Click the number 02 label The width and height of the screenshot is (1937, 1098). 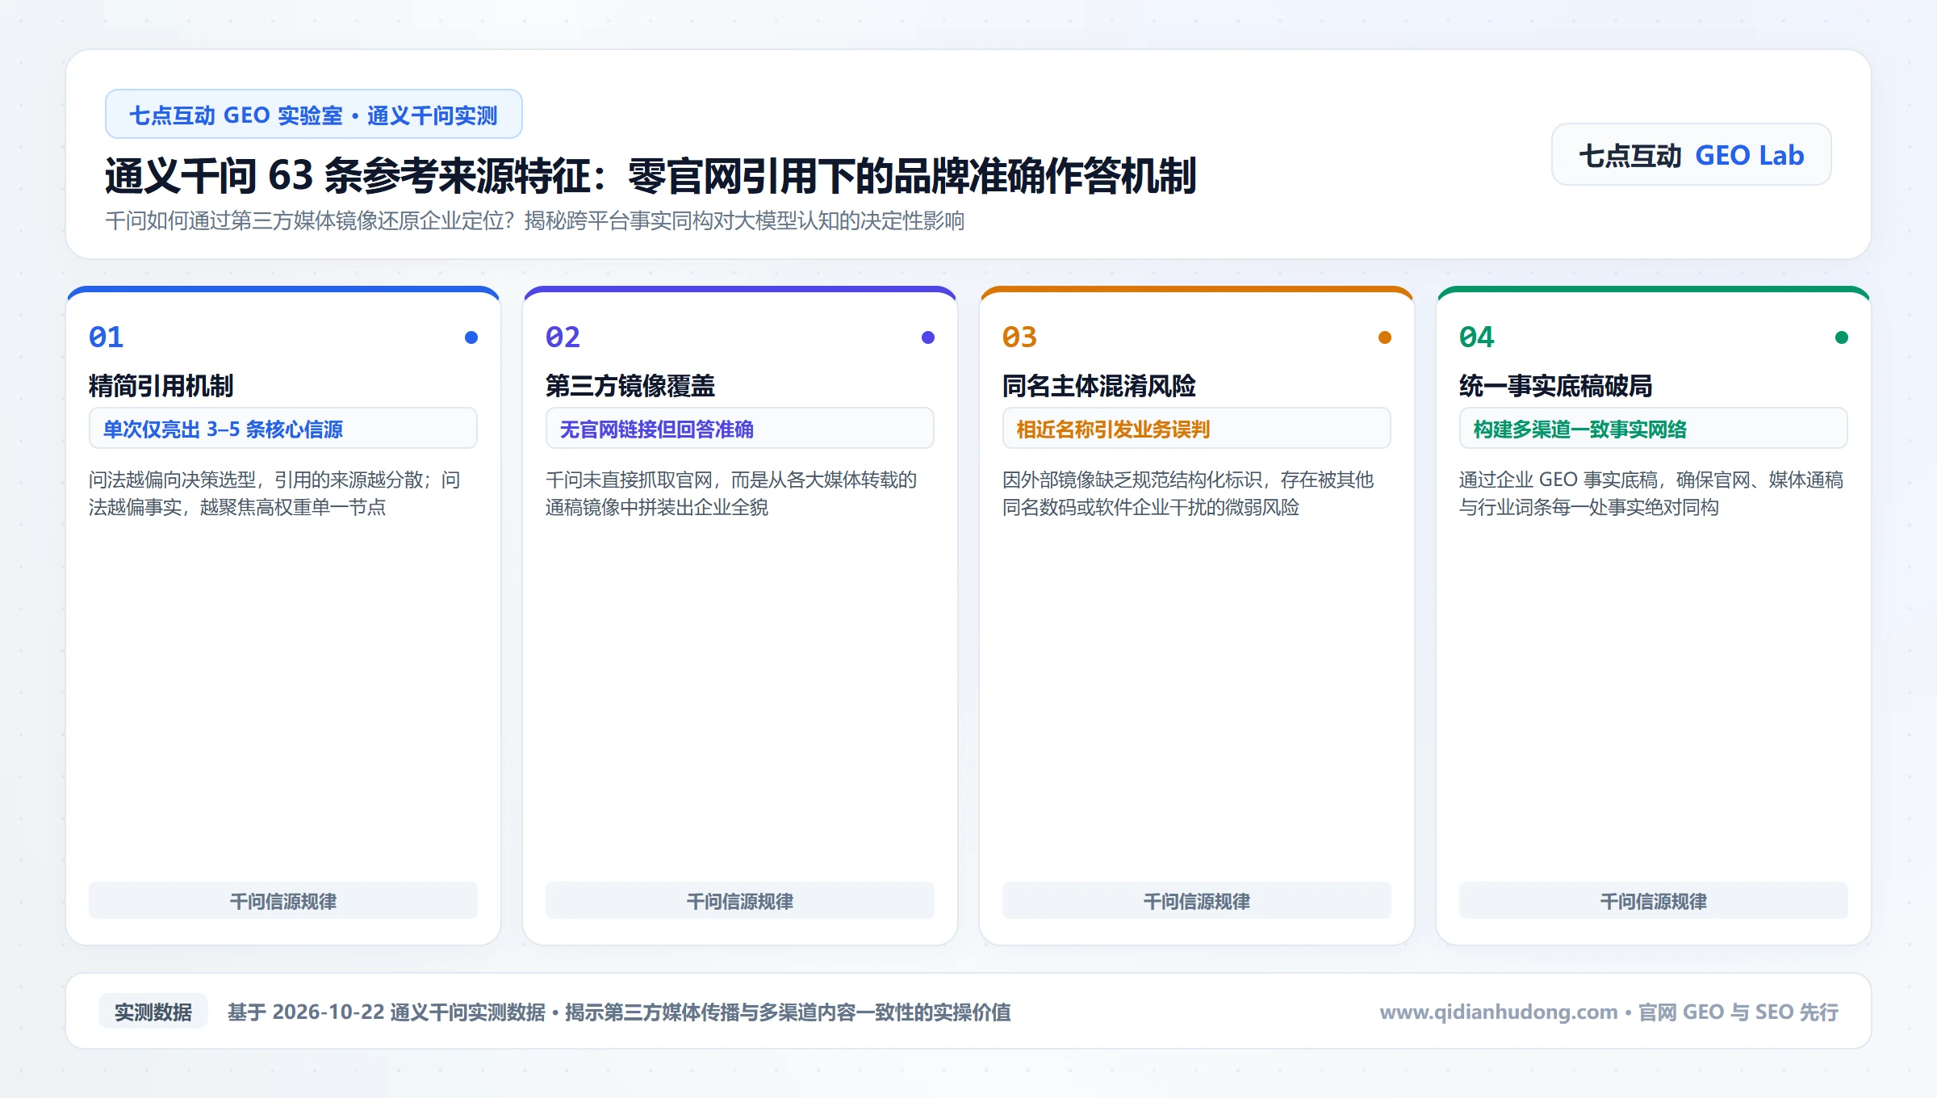[563, 337]
